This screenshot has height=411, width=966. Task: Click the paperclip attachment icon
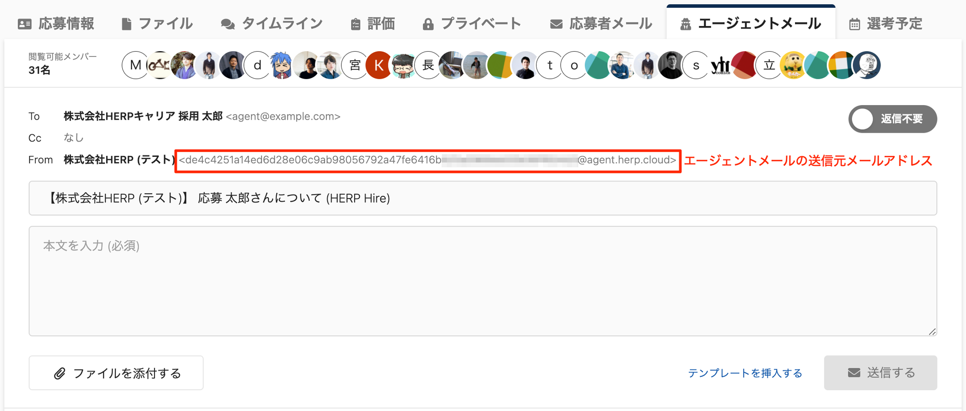pos(59,373)
